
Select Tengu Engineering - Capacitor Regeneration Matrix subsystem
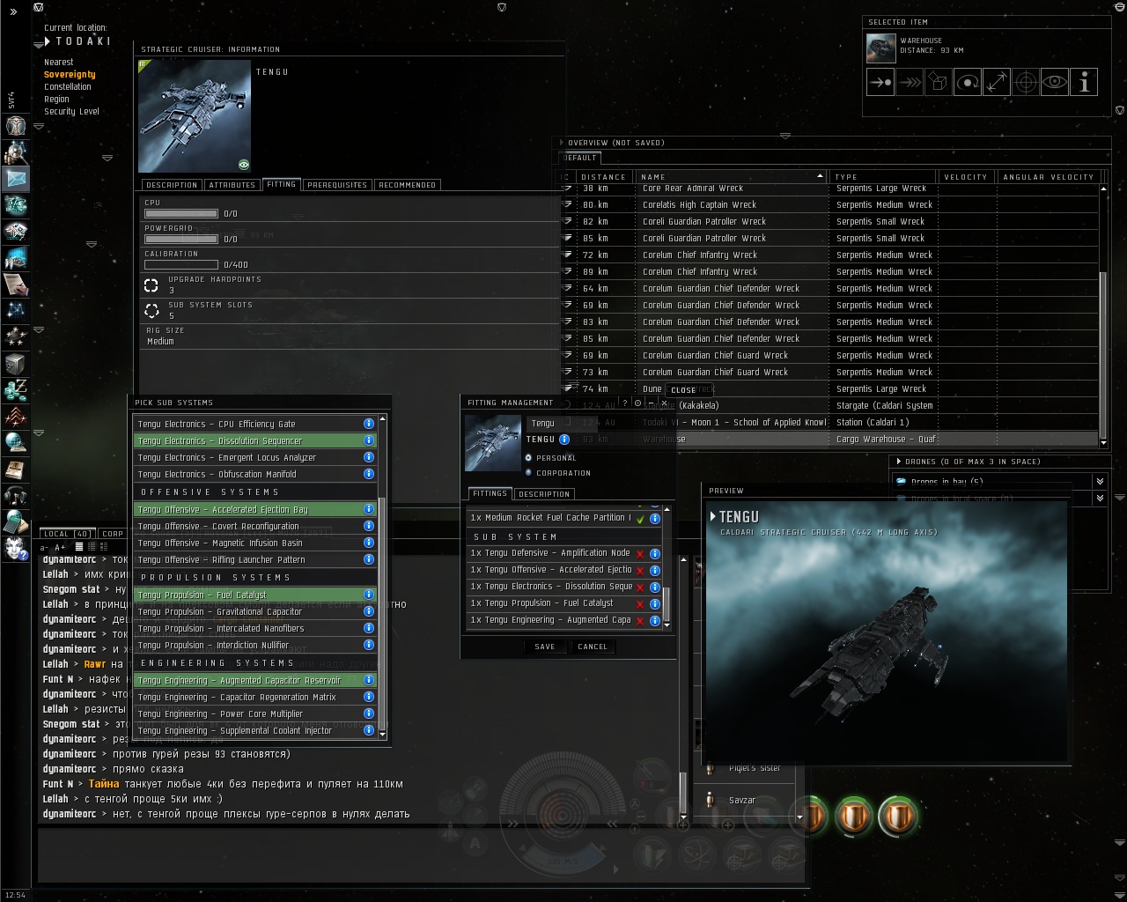[254, 697]
